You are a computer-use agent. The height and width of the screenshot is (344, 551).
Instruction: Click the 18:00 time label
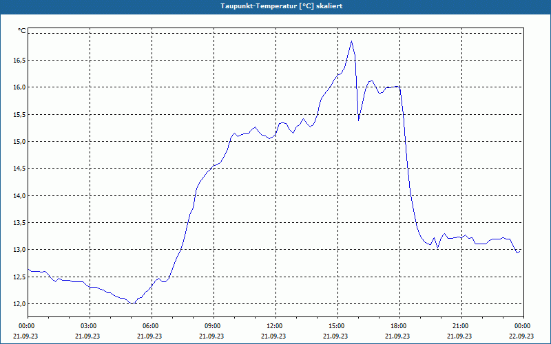point(399,326)
